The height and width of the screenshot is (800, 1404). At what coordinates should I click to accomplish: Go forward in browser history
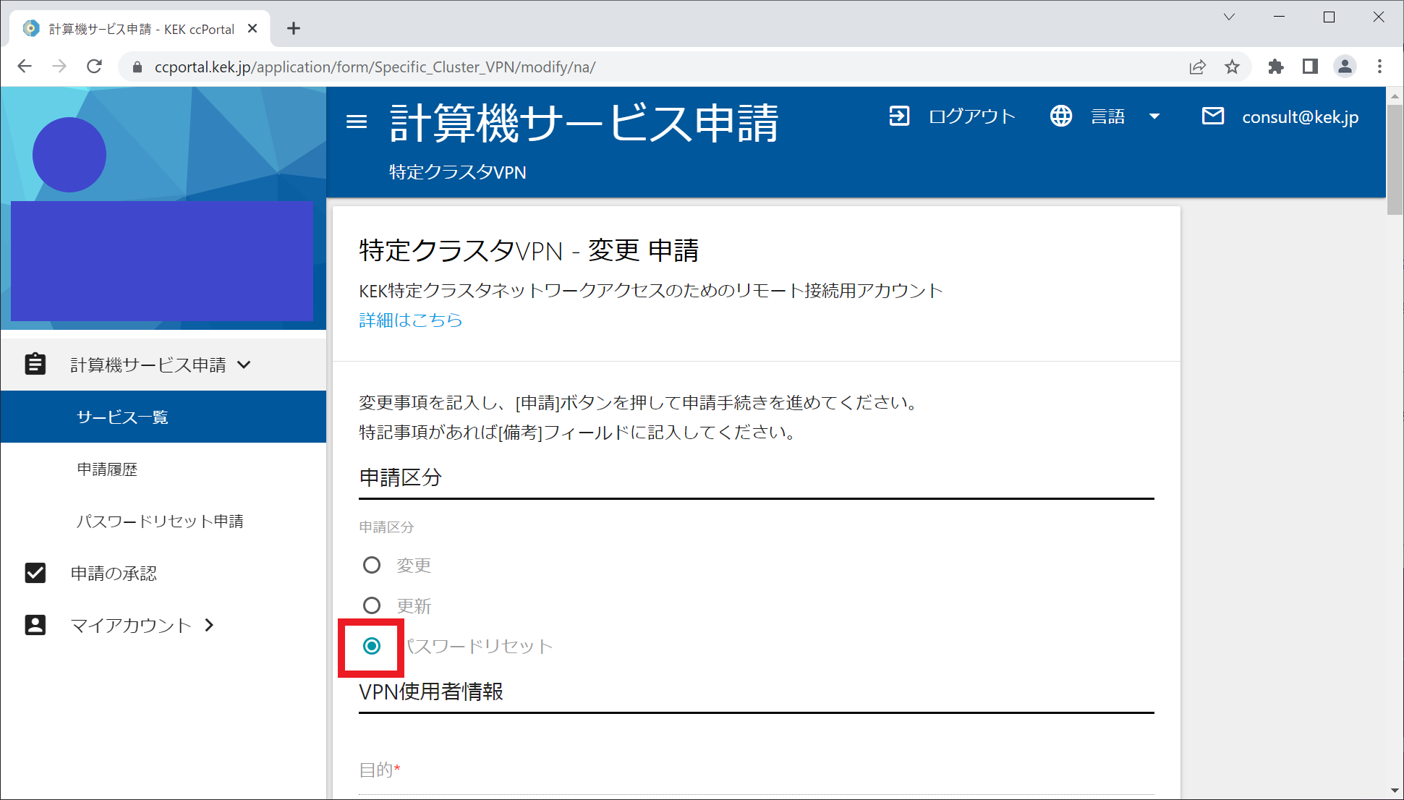(x=59, y=67)
